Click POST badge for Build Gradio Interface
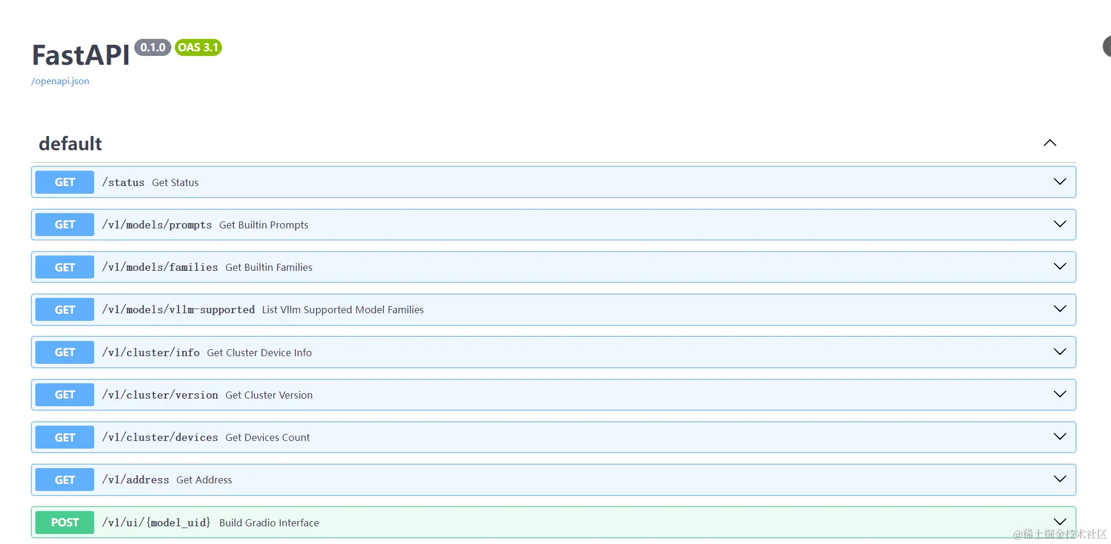This screenshot has width=1111, height=544. 65,522
